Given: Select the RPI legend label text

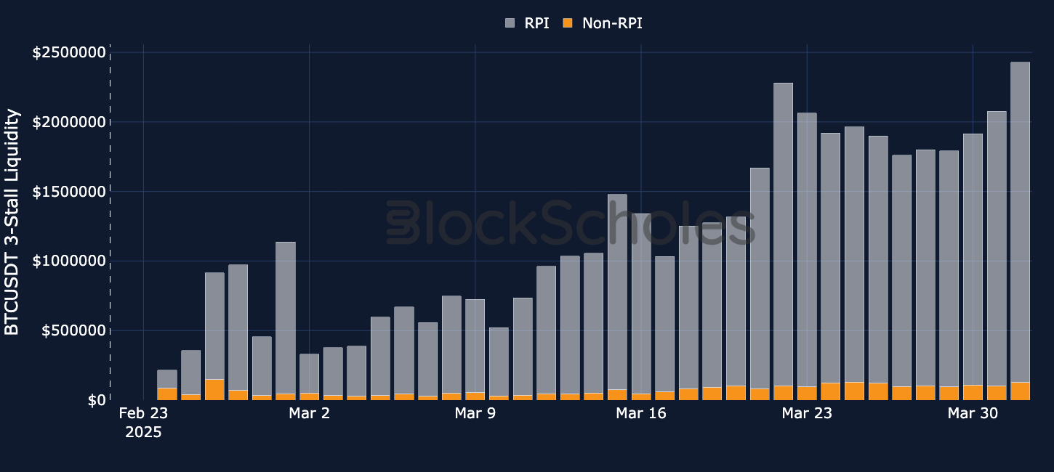Looking at the screenshot, I should point(536,23).
